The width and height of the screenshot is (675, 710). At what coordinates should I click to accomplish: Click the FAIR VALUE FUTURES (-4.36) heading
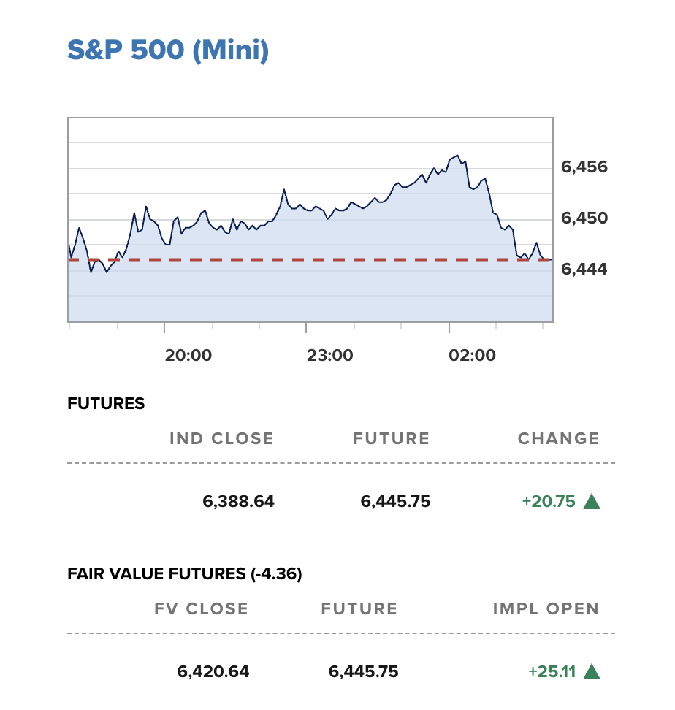[185, 574]
